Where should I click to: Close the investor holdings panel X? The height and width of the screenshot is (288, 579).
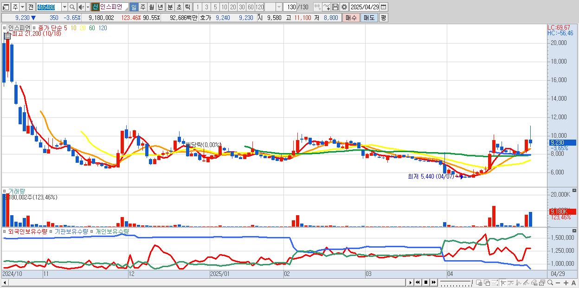[575, 230]
